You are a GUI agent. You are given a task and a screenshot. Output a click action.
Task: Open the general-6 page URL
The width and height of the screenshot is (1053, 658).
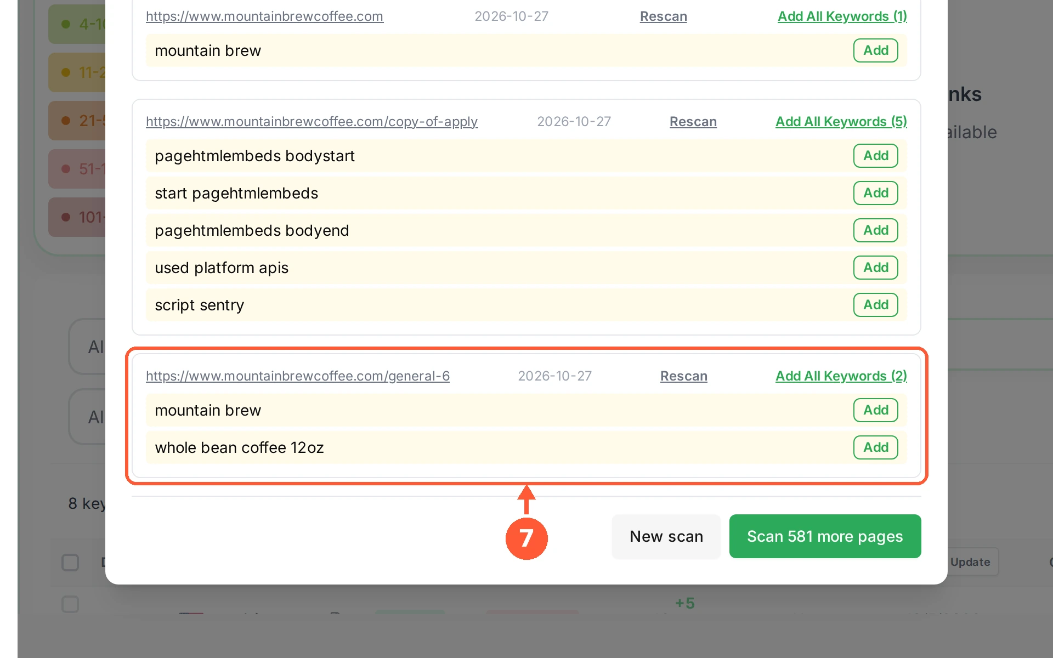(298, 376)
